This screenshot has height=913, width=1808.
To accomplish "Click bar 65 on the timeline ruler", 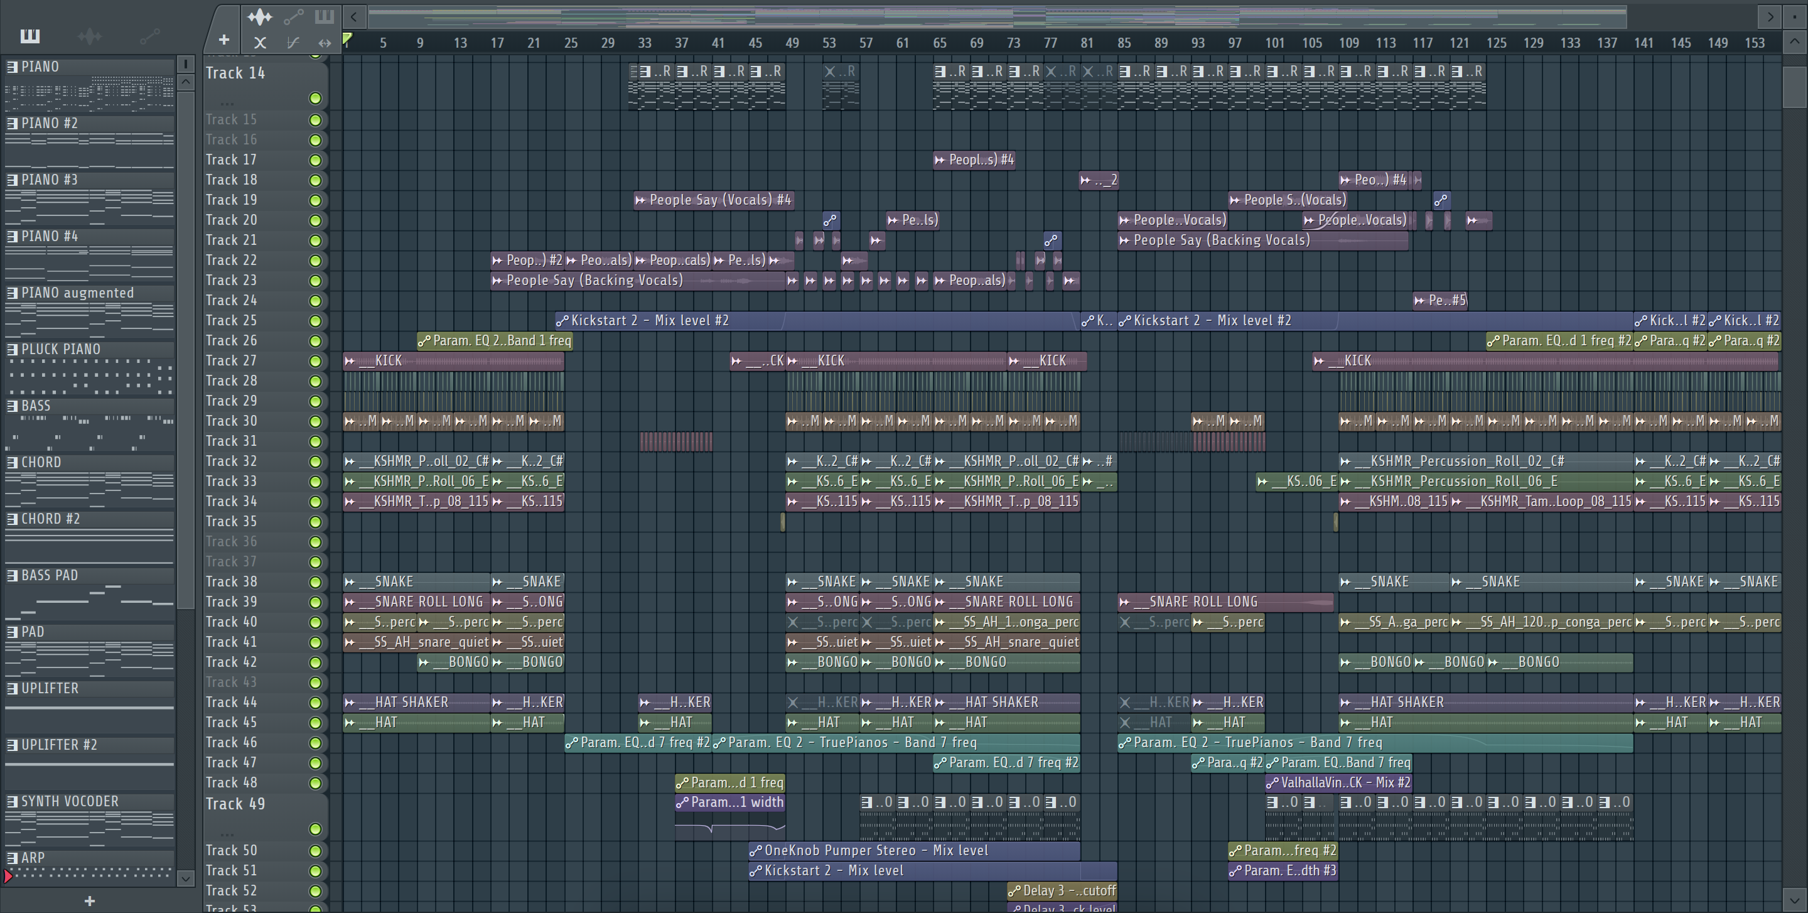I will tap(939, 43).
